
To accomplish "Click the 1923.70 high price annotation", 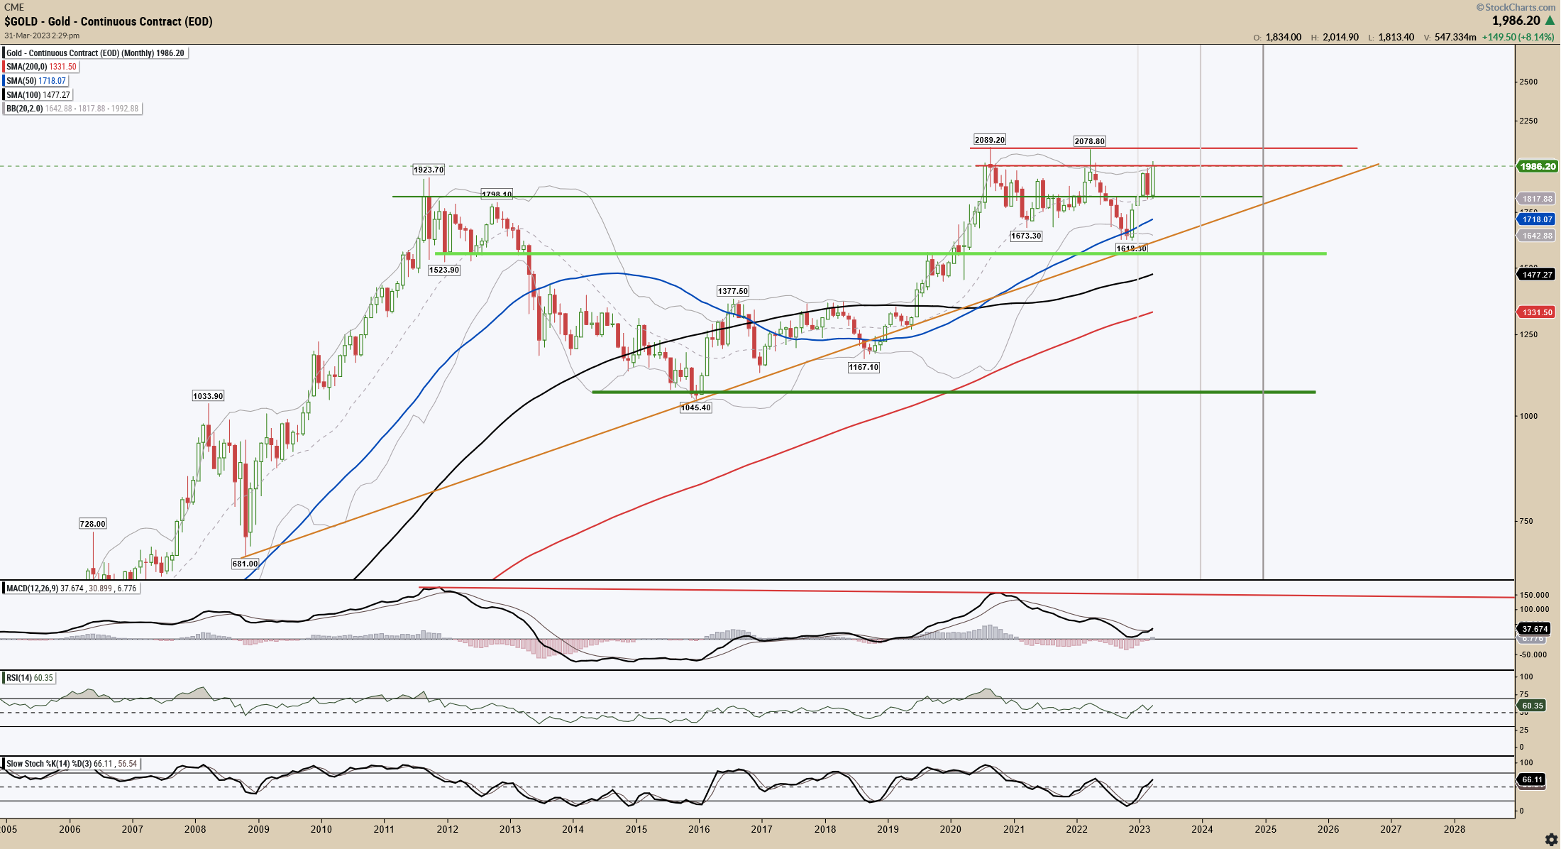I will (x=429, y=170).
